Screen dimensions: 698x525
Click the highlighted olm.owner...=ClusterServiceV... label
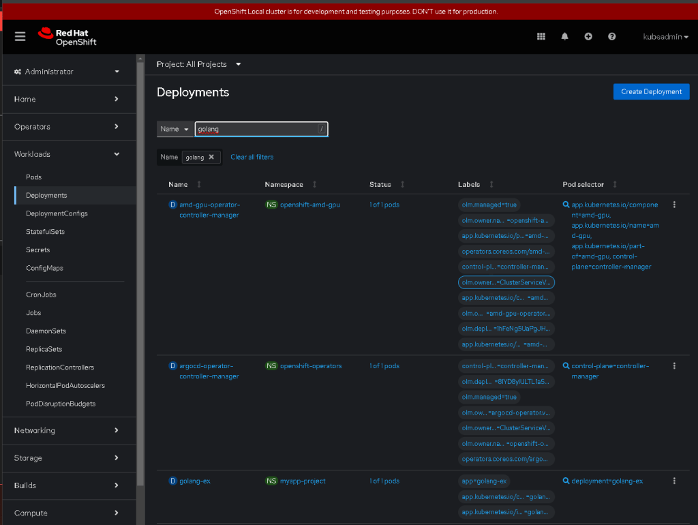pos(506,282)
